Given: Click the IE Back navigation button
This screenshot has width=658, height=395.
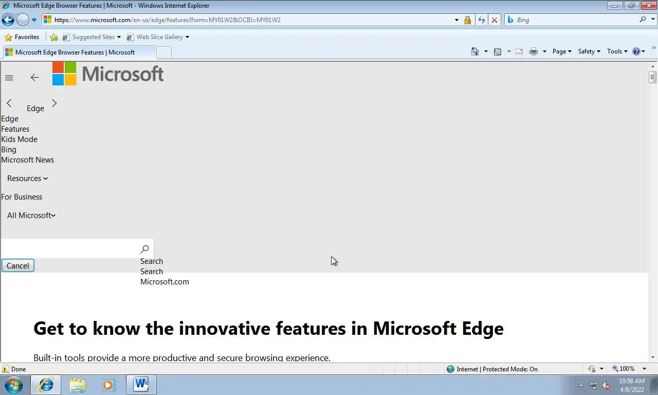Looking at the screenshot, I should [8, 20].
